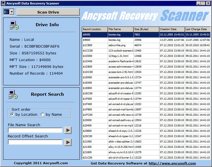This screenshot has height=167, width=212.
Task: Click the Copyright 2011 Ancysoft.com text
Action: [x=41, y=163]
